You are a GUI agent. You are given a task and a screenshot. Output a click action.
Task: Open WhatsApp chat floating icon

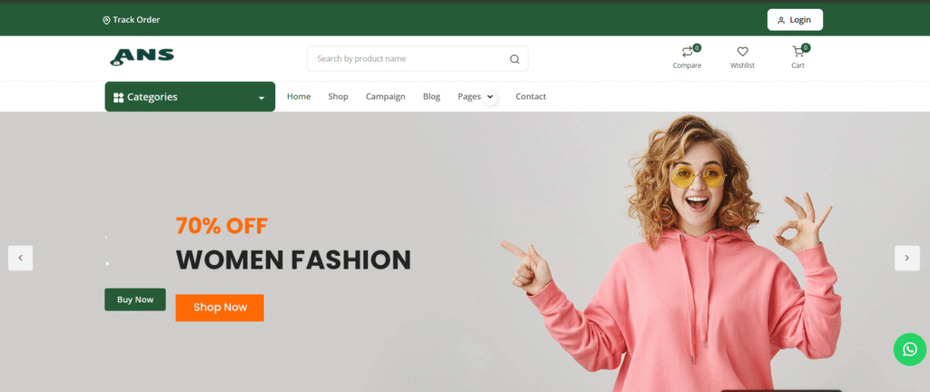(x=909, y=349)
